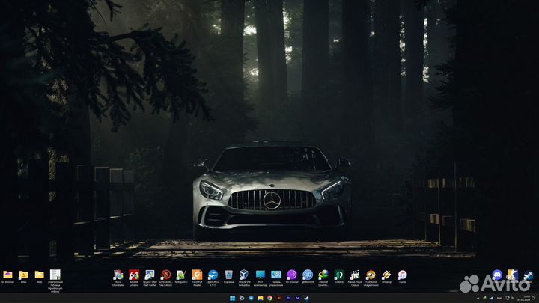Screen dimensions: 539x303
Task: Open the Tor Browser folder on desktop
Action: pyautogui.click(x=7, y=275)
